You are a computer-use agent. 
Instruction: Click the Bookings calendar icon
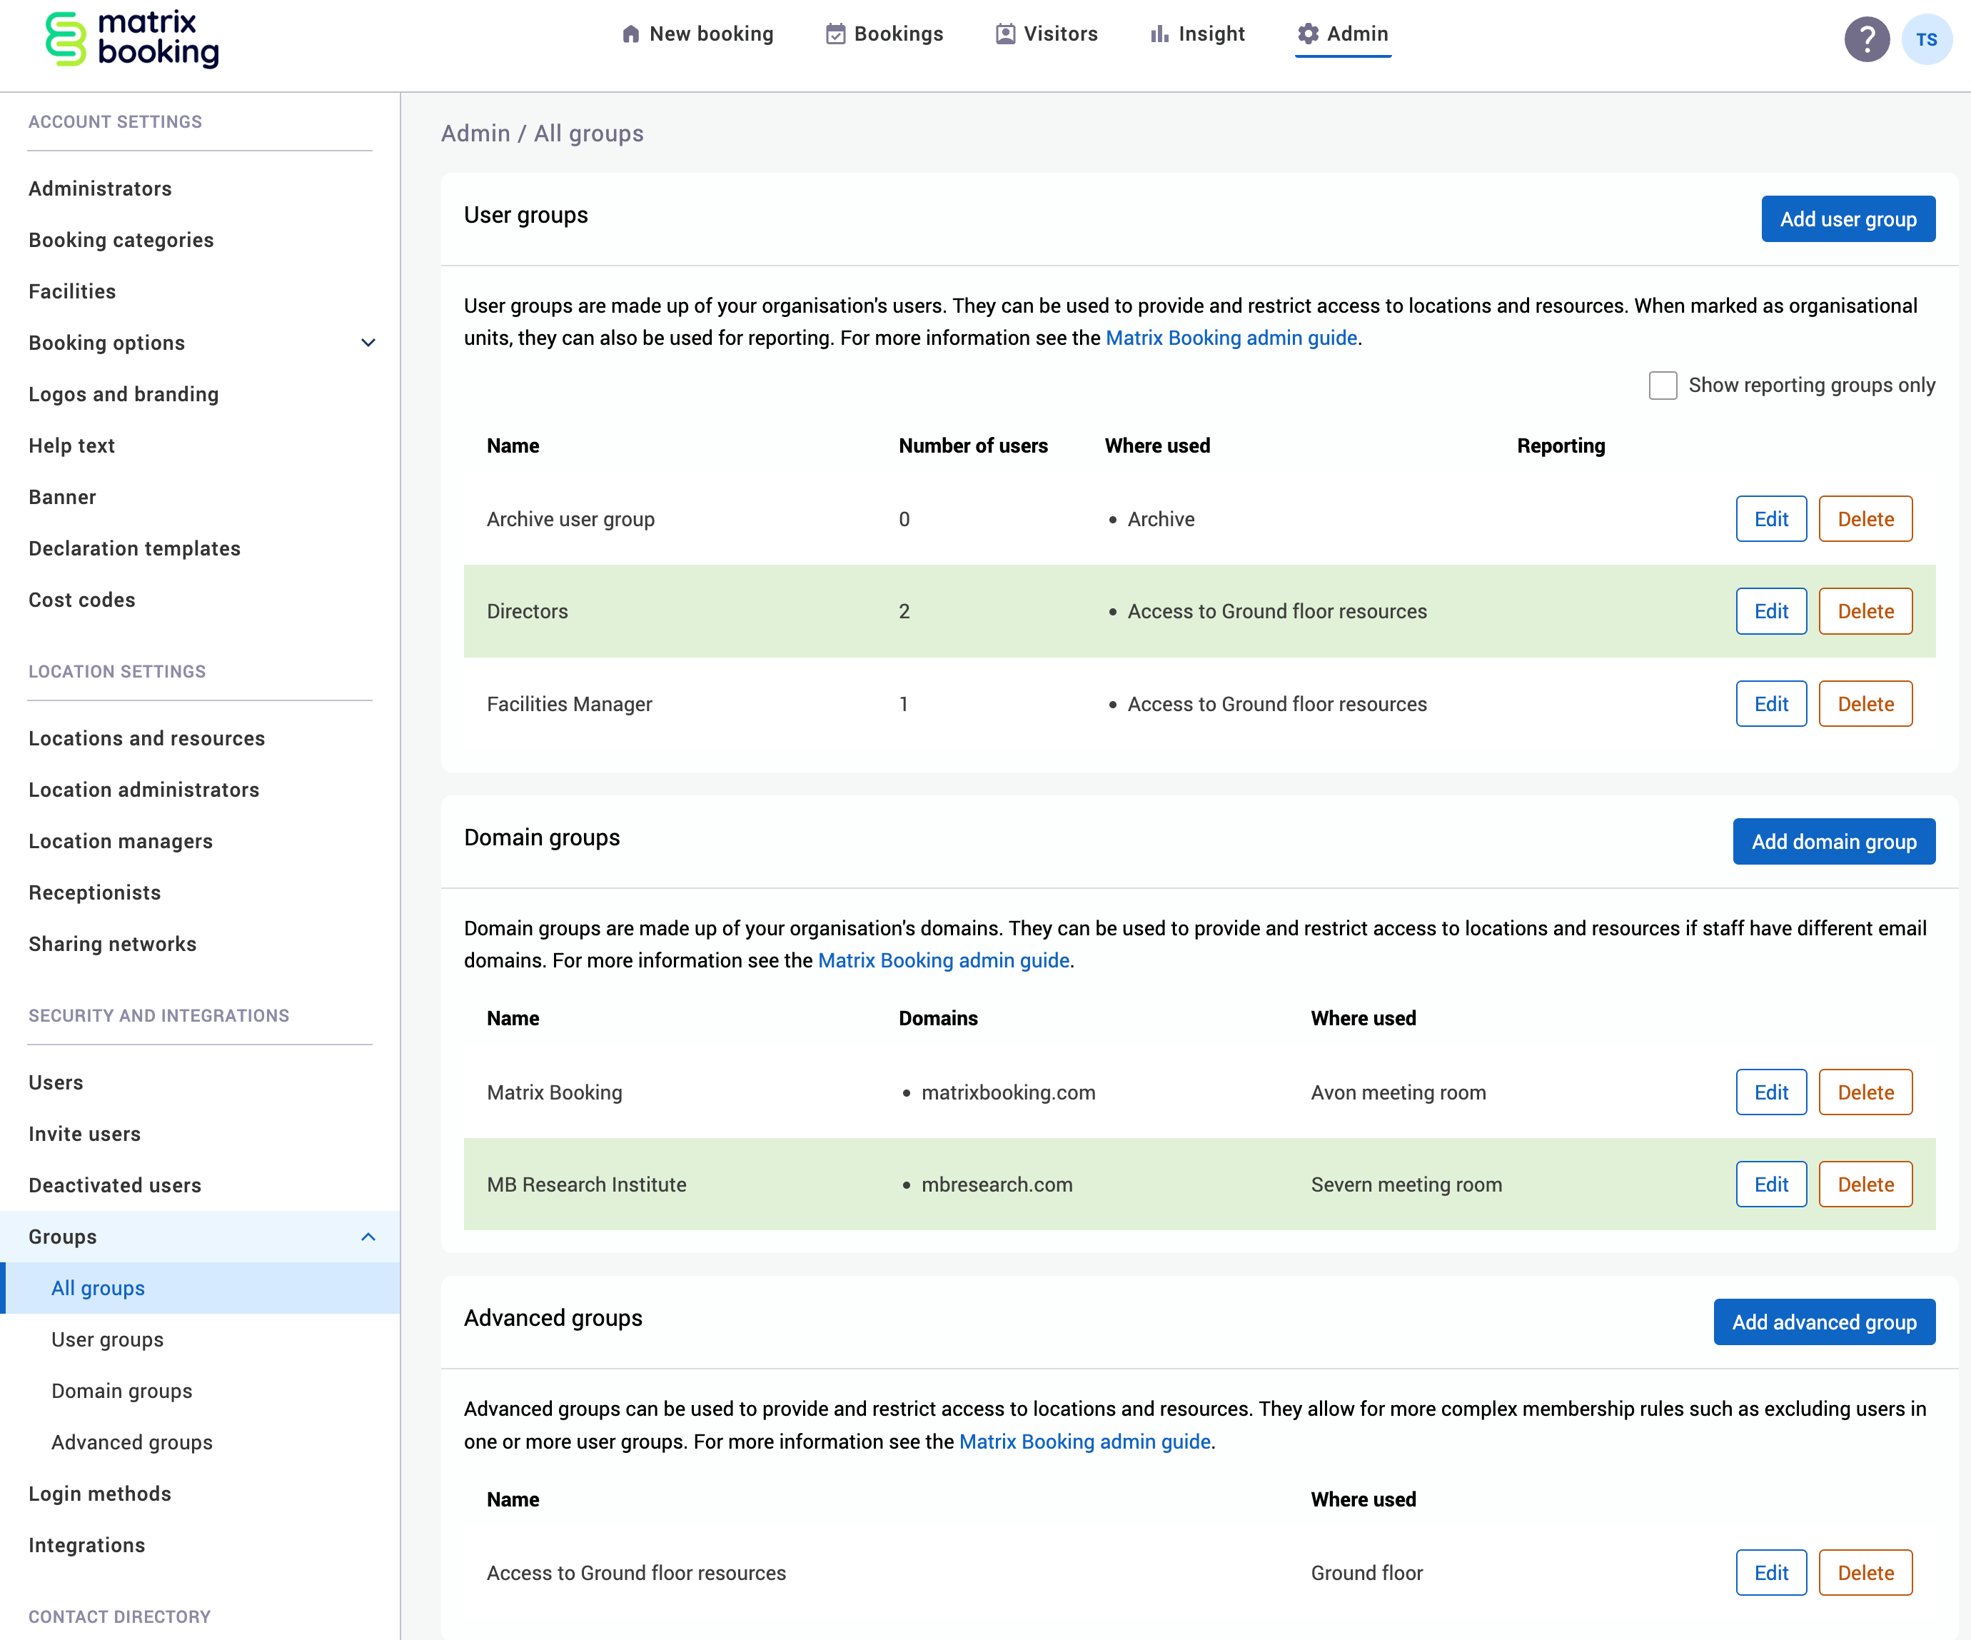[835, 33]
